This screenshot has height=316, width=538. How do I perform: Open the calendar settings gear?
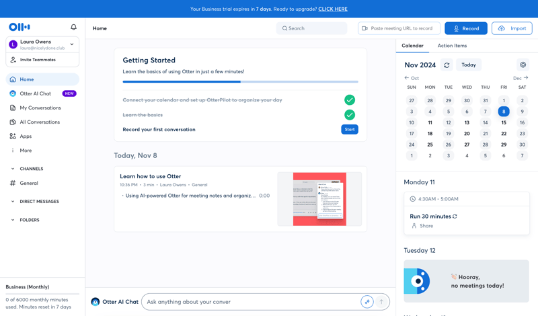coord(523,65)
